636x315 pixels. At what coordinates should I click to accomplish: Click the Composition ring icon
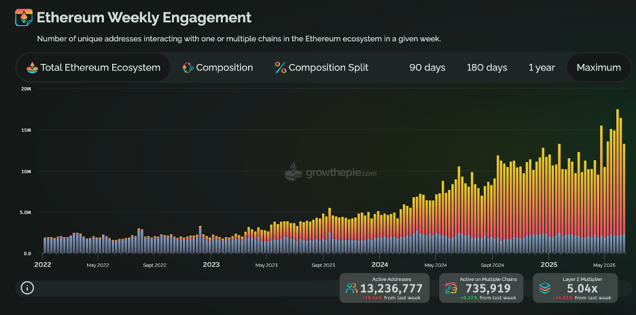point(188,67)
